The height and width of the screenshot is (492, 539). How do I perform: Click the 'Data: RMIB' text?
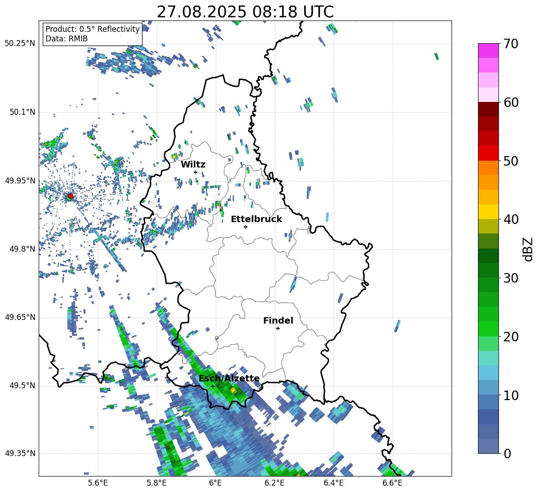pyautogui.click(x=66, y=39)
